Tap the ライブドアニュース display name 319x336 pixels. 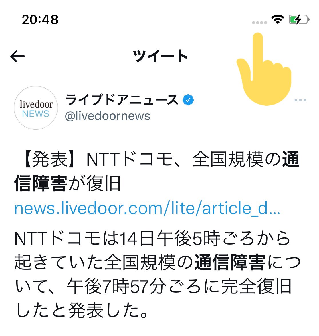coord(122,100)
